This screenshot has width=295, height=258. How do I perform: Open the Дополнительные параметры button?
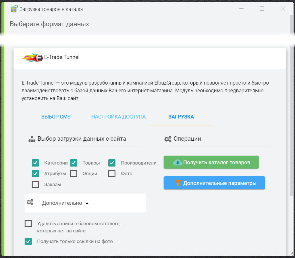[x=214, y=183]
